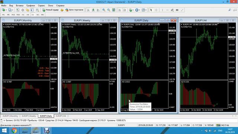
Task: Expand one-click trading triangle on Daily chart
Action: pyautogui.click(x=122, y=25)
